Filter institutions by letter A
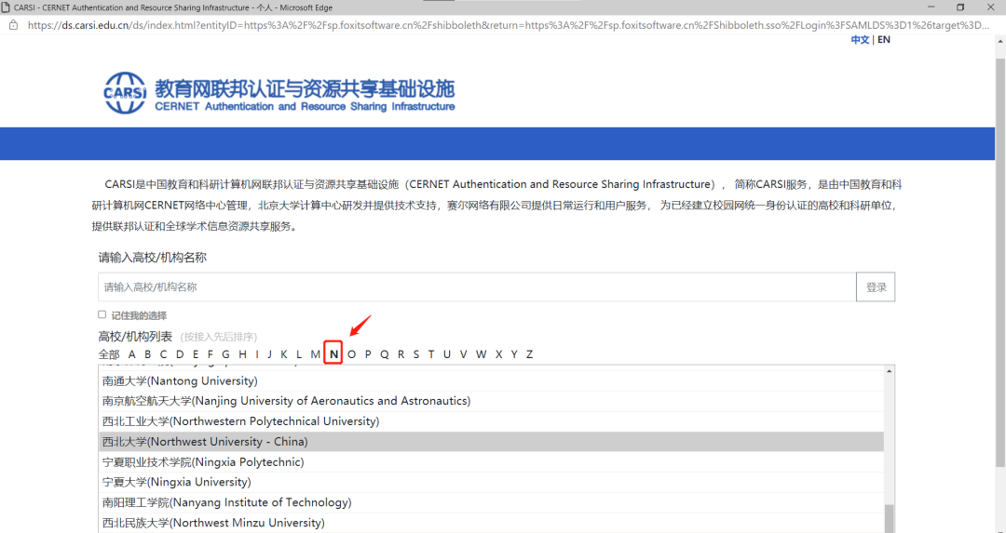This screenshot has width=1006, height=533. click(131, 354)
